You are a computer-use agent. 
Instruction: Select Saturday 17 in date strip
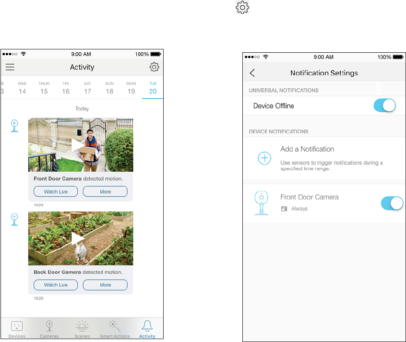87,88
